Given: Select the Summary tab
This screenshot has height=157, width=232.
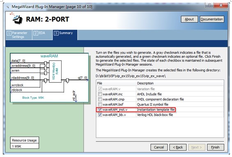Looking at the screenshot, I should click(x=65, y=35).
